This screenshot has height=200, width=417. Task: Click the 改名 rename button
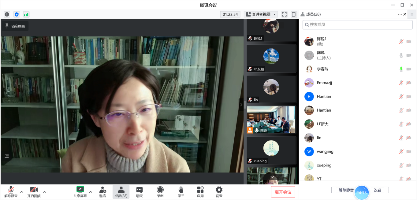378,190
